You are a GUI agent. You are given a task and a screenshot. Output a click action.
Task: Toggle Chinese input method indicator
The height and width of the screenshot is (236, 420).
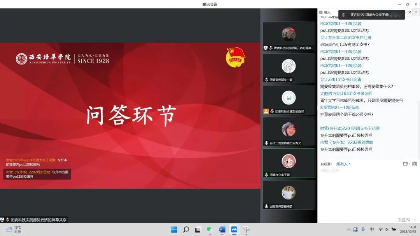click(372, 229)
